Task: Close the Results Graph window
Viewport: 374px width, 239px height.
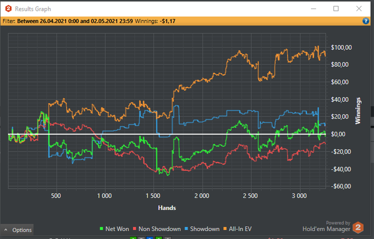Action: point(359,9)
